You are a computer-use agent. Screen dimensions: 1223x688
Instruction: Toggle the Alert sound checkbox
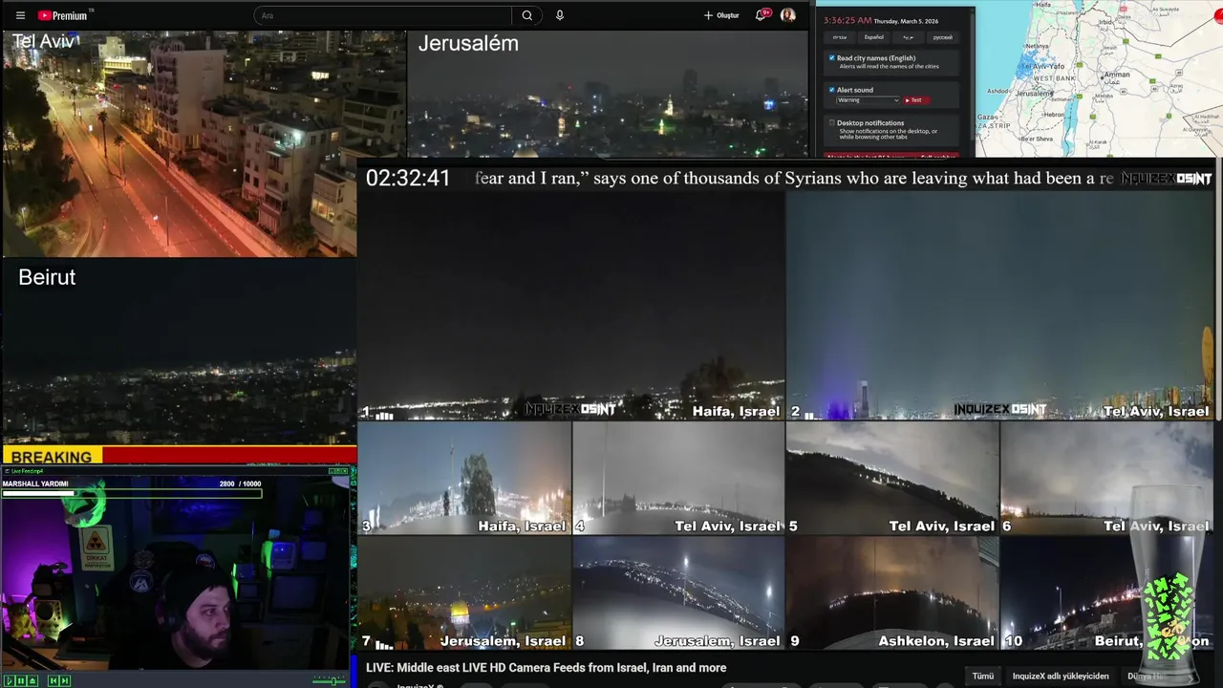click(832, 90)
